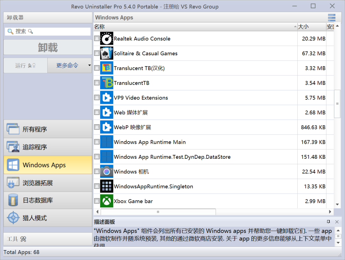Click the horizontal scroll-right arrow
Screen dimensions: 345x260
tap(330, 212)
